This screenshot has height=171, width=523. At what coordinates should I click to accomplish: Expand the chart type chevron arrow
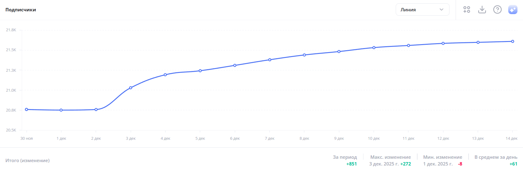(442, 10)
